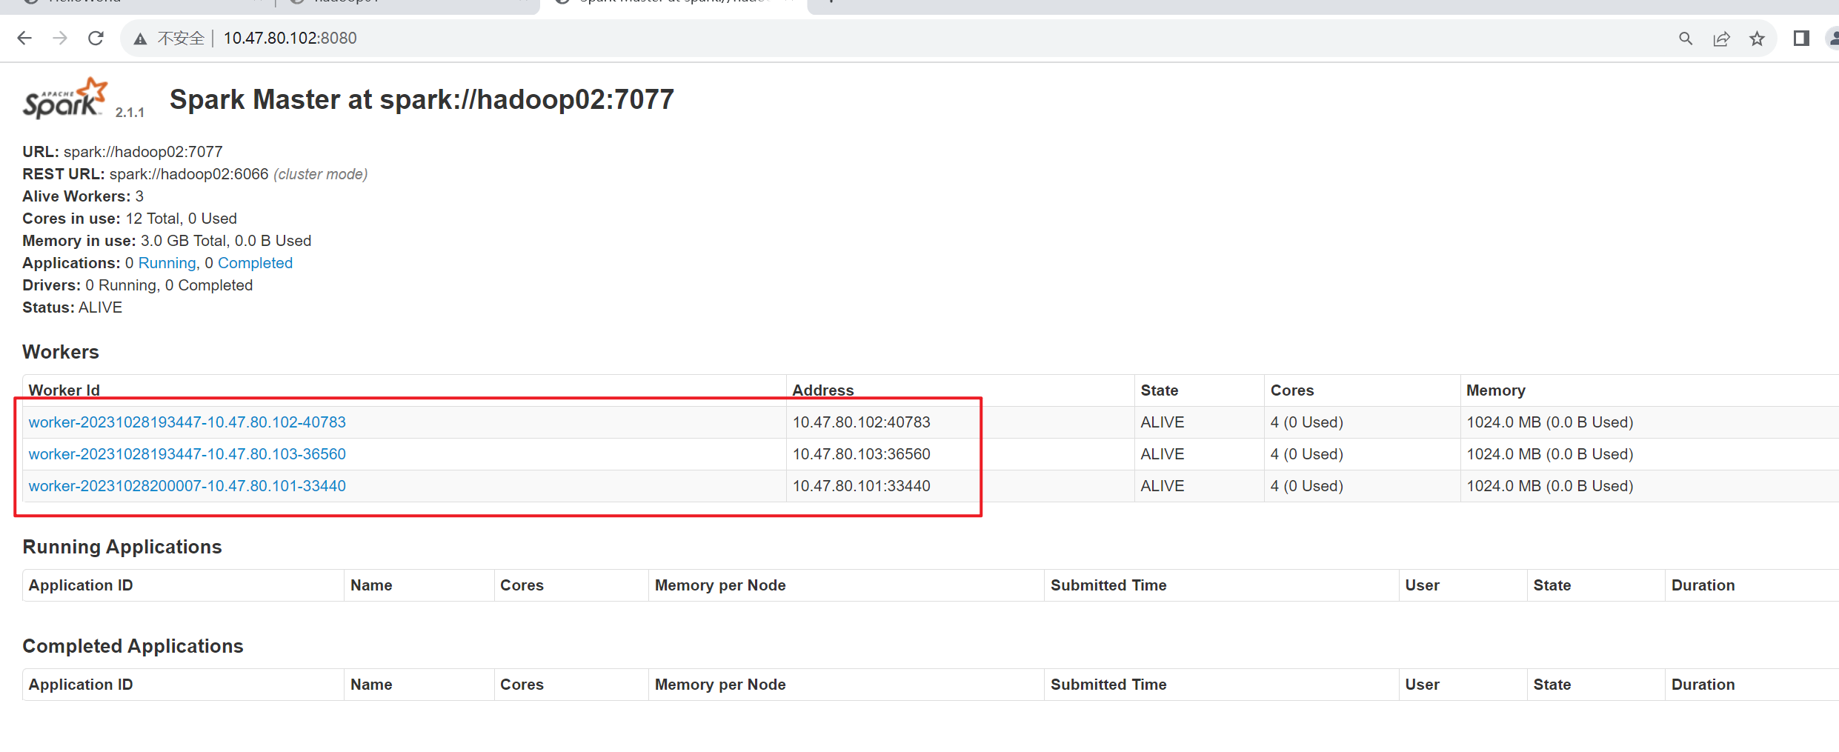Click the address bar URL 10.47.80.102:8080
Viewport: 1839px width, 752px height.
[290, 39]
